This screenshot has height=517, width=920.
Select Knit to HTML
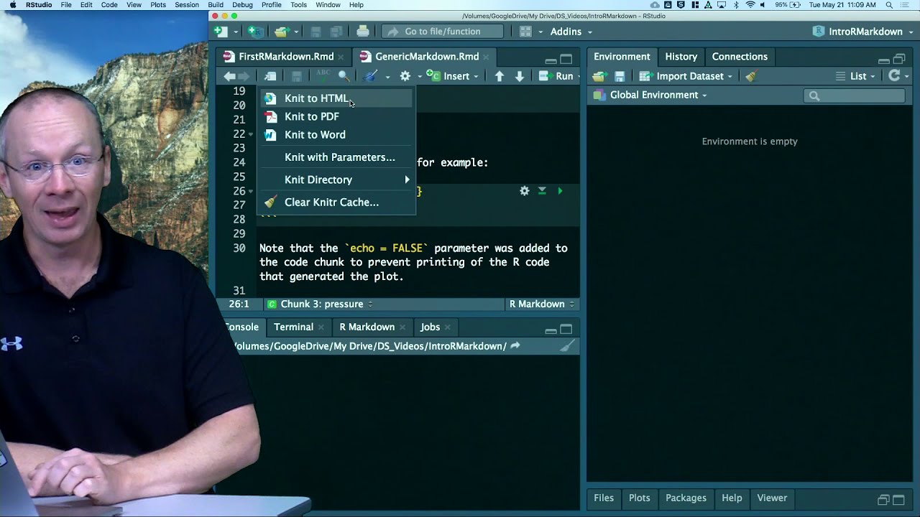336,98
